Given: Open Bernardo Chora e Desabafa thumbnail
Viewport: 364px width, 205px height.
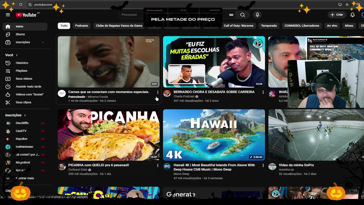Looking at the screenshot, I should point(214,61).
